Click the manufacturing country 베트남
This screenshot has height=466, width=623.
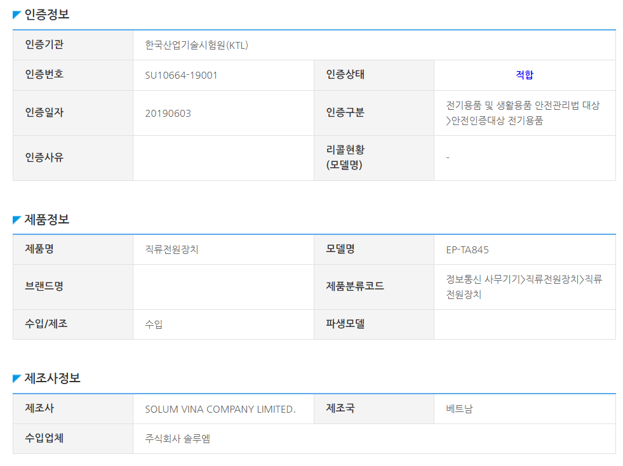tap(459, 409)
